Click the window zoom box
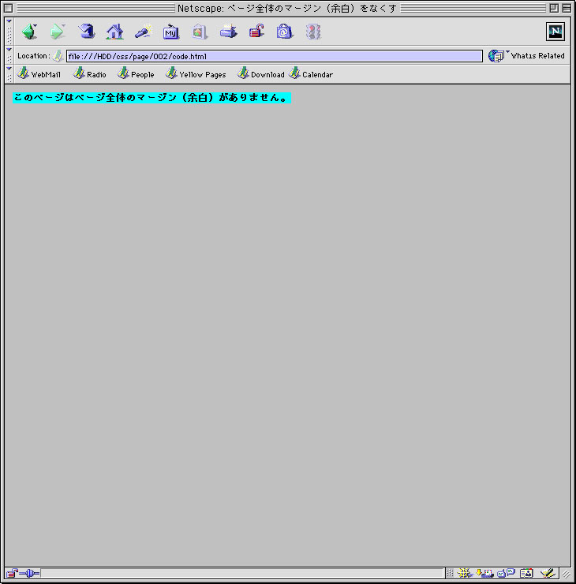 554,8
